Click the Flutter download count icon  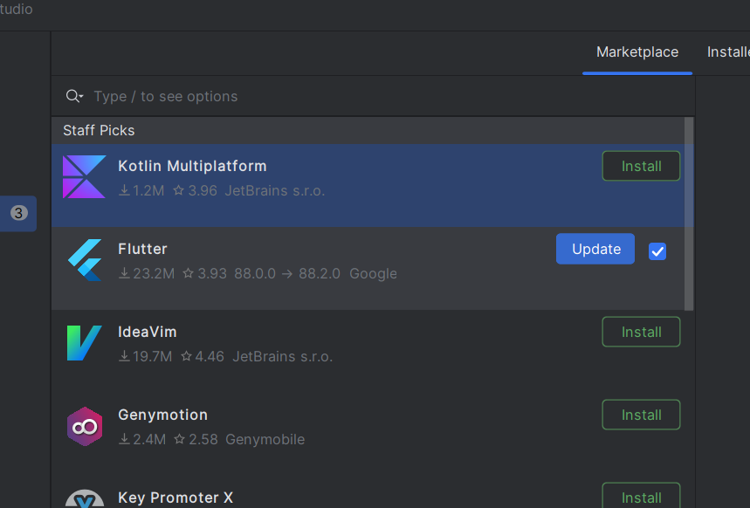point(124,273)
